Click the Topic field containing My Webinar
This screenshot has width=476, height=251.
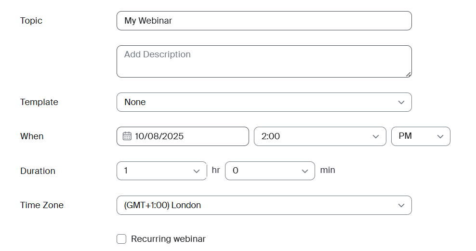[264, 21]
